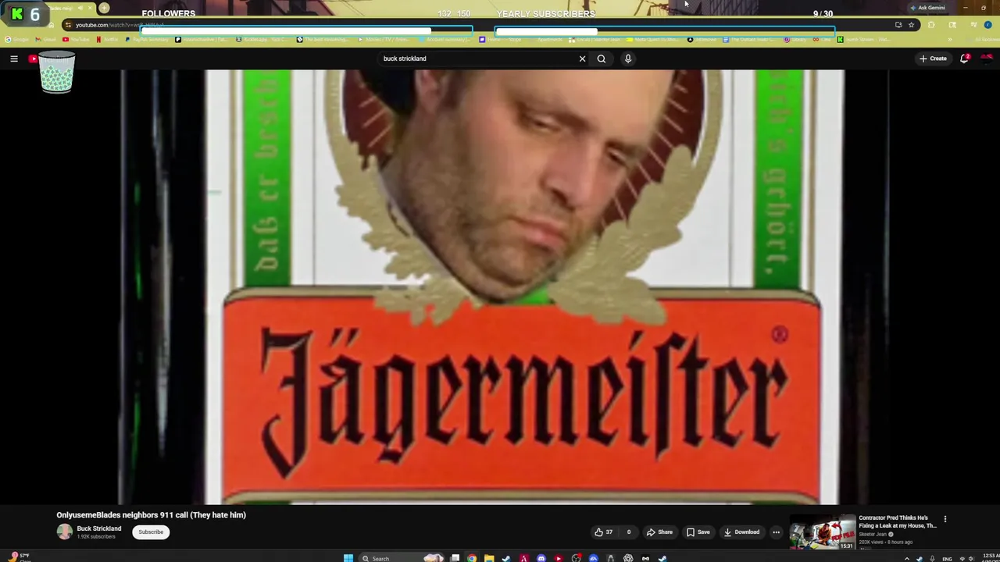Dislike the video with thumbs-down button
The width and height of the screenshot is (1000, 562).
pyautogui.click(x=628, y=532)
